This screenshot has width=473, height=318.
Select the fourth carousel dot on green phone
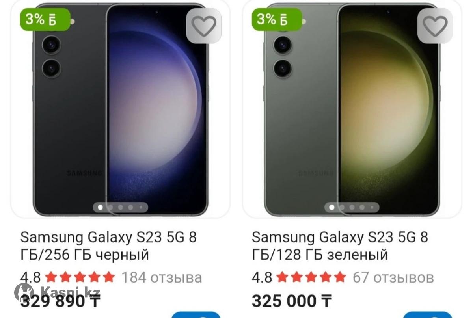pyautogui.click(x=361, y=207)
